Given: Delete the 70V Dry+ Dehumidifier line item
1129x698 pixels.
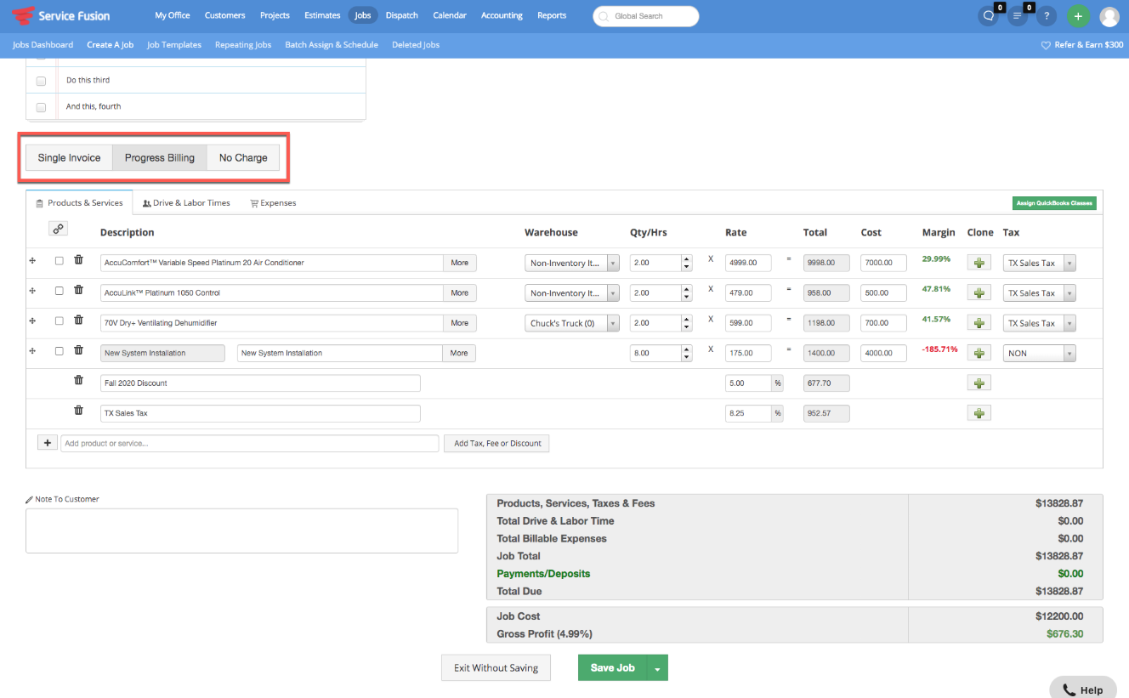Looking at the screenshot, I should tap(78, 321).
